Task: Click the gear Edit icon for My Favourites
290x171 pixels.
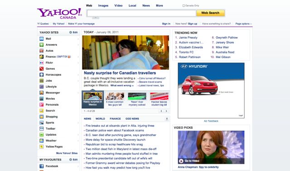Action: [x=71, y=160]
